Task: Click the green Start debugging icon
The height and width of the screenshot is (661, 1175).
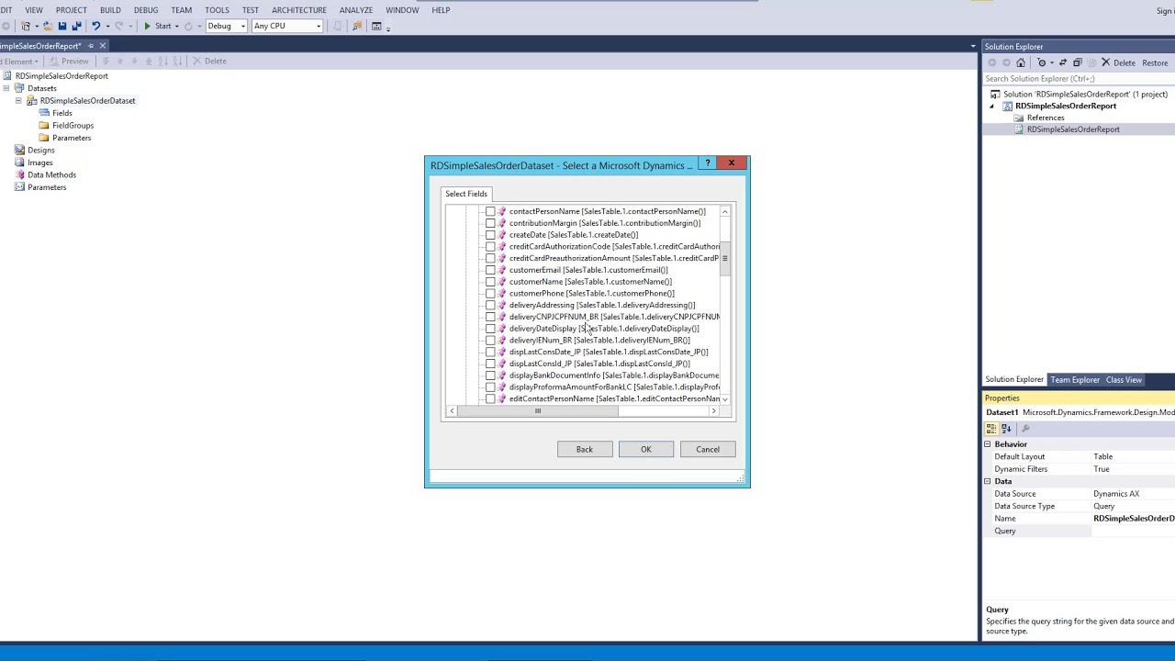Action: 147,26
